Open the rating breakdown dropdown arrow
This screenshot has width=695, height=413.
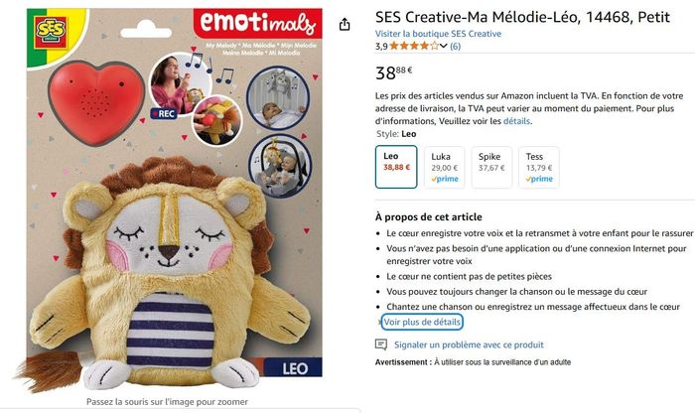pos(444,47)
